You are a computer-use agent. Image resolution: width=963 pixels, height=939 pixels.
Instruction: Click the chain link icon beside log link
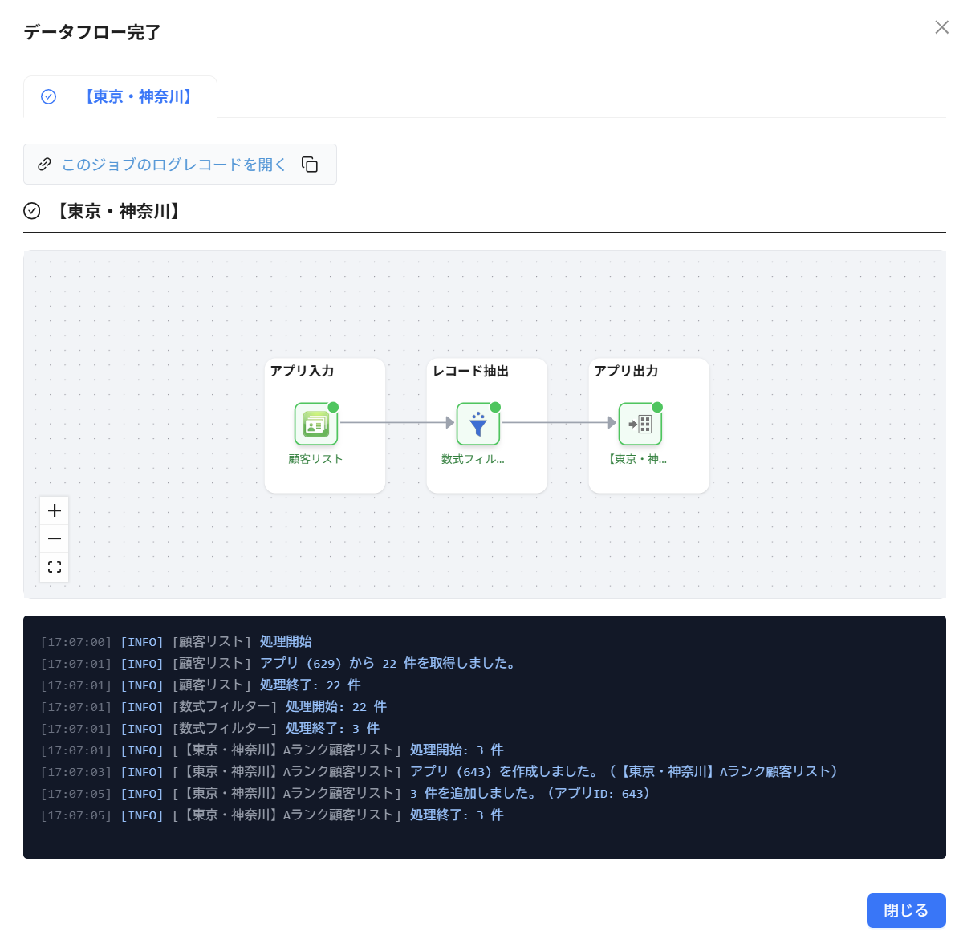pos(45,165)
